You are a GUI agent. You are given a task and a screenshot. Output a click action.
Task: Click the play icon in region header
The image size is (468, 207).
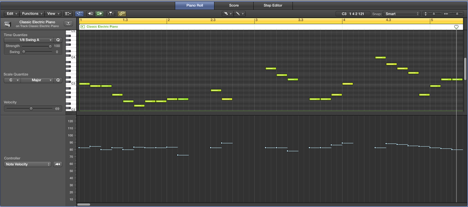pyautogui.click(x=83, y=27)
